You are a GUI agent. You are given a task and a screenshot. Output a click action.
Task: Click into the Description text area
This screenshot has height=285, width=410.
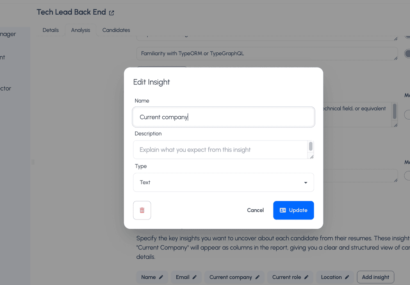tap(219, 150)
